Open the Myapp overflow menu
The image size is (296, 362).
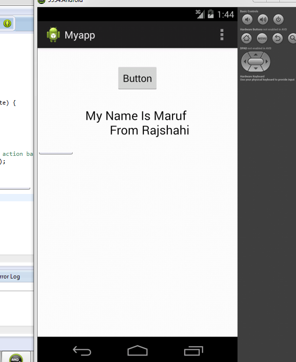pos(222,35)
